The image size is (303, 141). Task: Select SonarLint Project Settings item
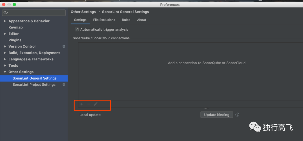click(34, 85)
